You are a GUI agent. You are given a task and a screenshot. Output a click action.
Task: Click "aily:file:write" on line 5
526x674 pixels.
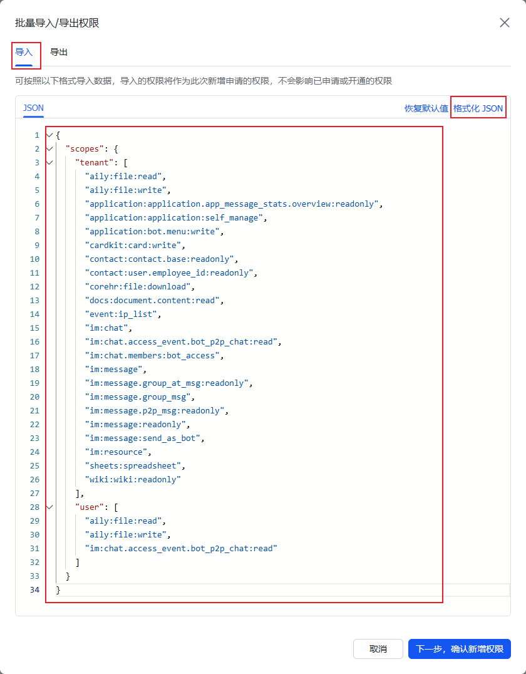(125, 190)
